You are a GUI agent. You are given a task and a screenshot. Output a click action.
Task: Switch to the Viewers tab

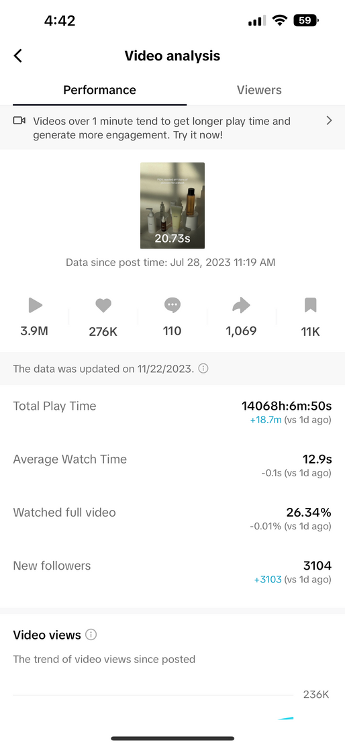point(259,90)
